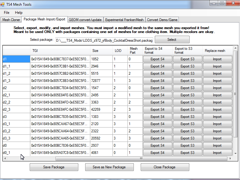Click the vertical scrollbar thumb
240x180 pixels.
click(235, 94)
